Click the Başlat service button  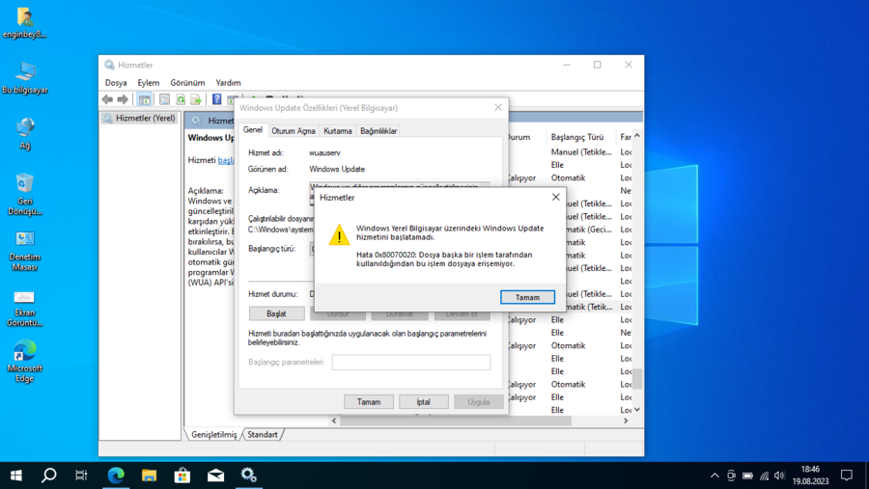(276, 313)
